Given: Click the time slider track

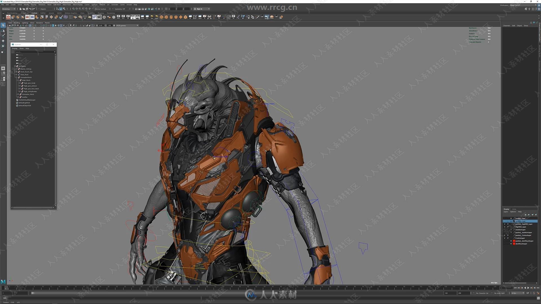Looking at the screenshot, I should (x=251, y=288).
